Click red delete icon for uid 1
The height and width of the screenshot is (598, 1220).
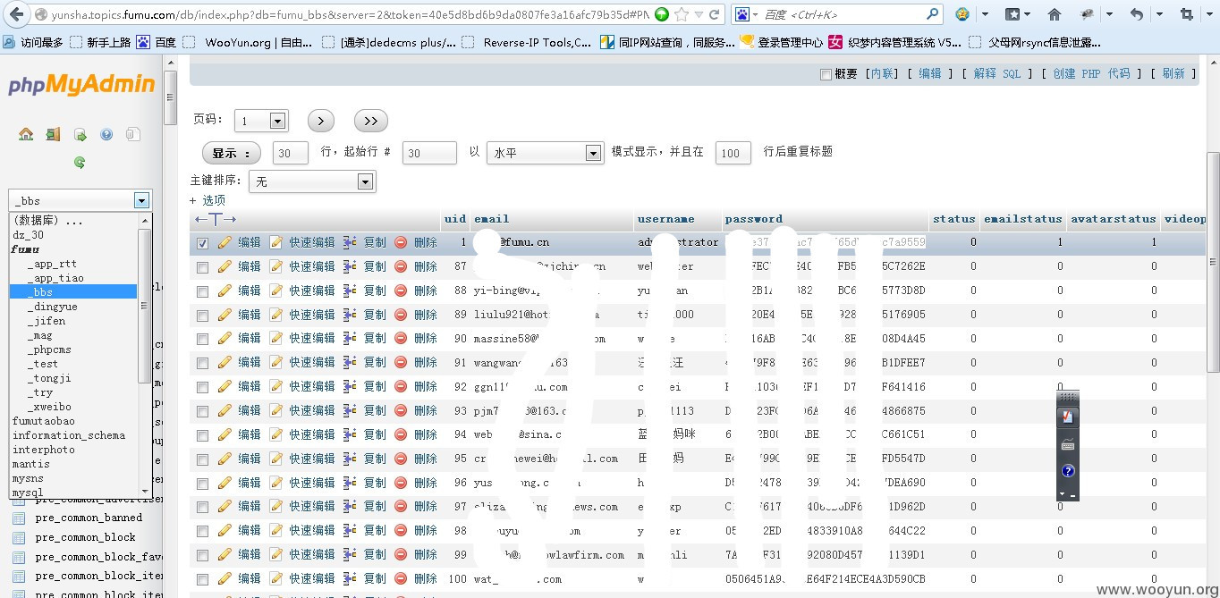tap(401, 242)
